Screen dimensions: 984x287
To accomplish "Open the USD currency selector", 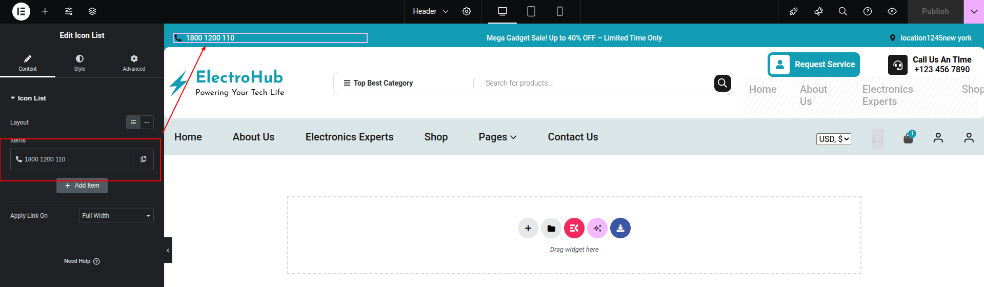I will click(833, 139).
